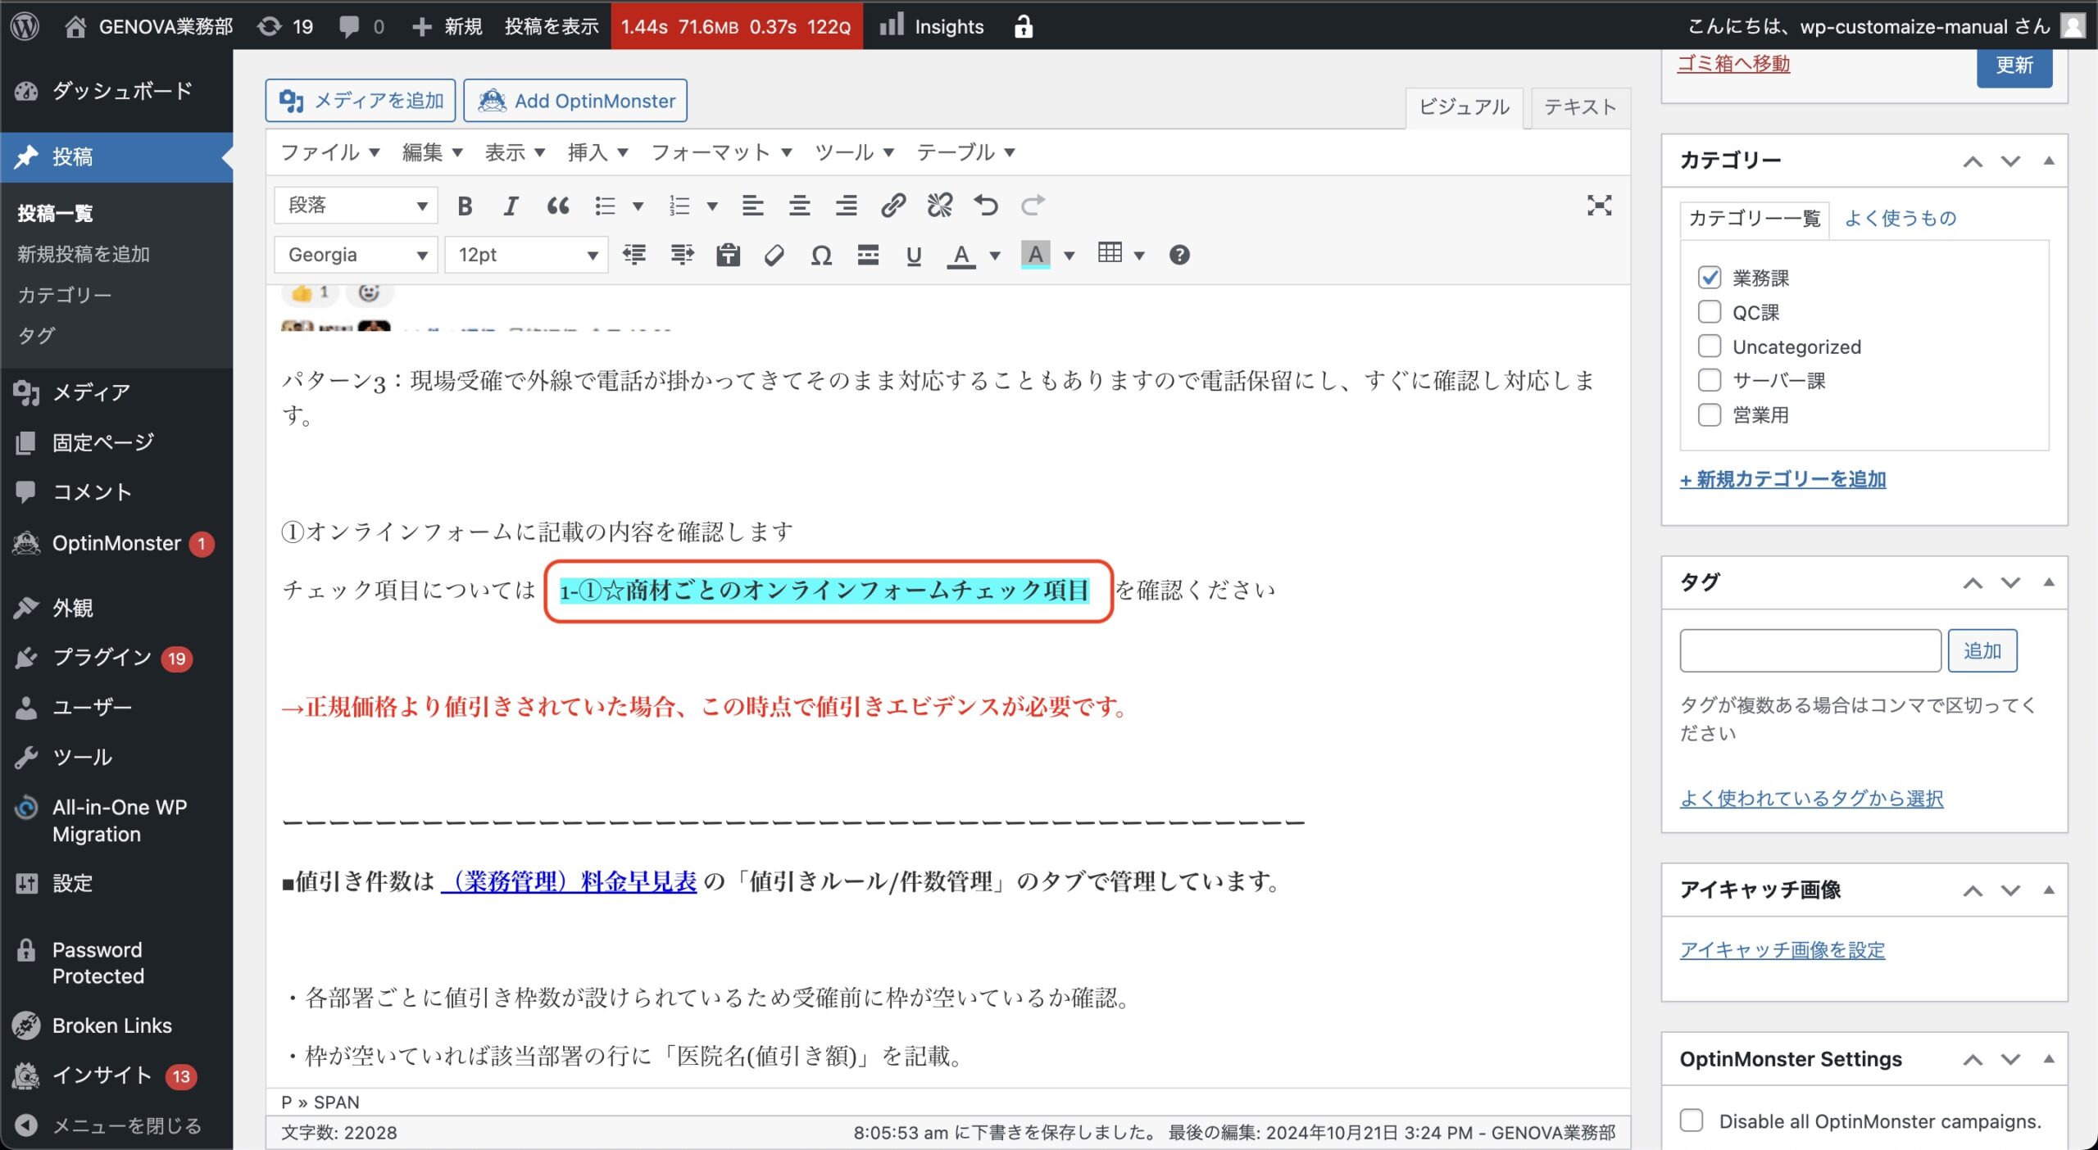Image resolution: width=2098 pixels, height=1150 pixels.
Task: Open the 12pt font size dropdown
Action: [x=526, y=256]
